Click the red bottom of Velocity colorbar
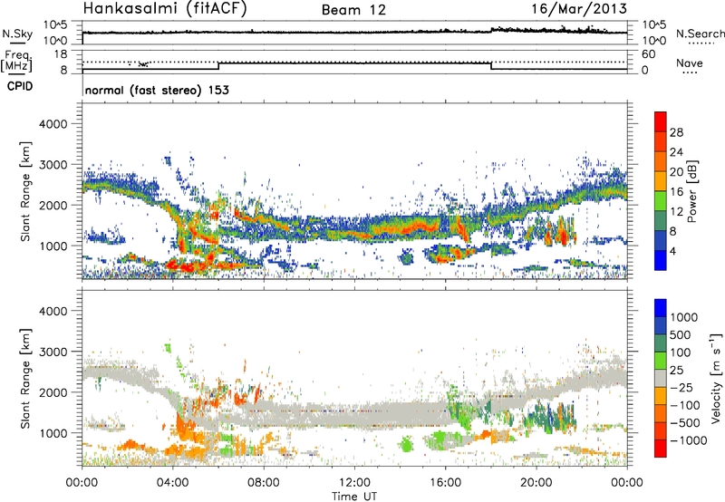The width and height of the screenshot is (725, 502). pos(661,449)
